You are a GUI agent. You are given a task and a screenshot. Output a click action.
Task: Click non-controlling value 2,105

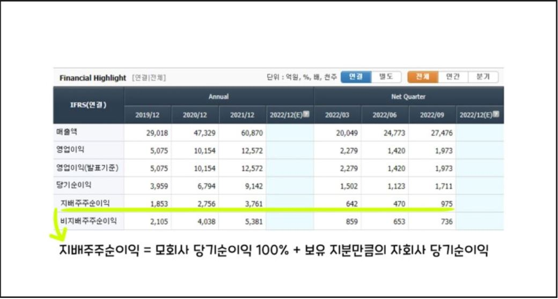(x=159, y=222)
